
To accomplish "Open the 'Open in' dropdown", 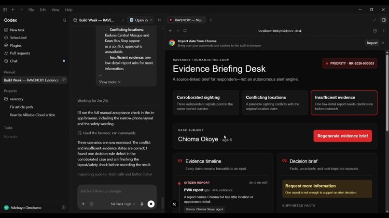I will (141, 20).
